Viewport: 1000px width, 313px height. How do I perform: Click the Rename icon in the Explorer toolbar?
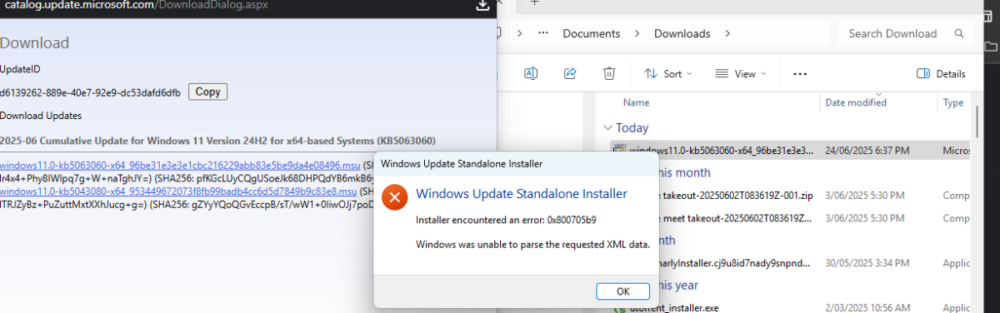click(x=530, y=73)
